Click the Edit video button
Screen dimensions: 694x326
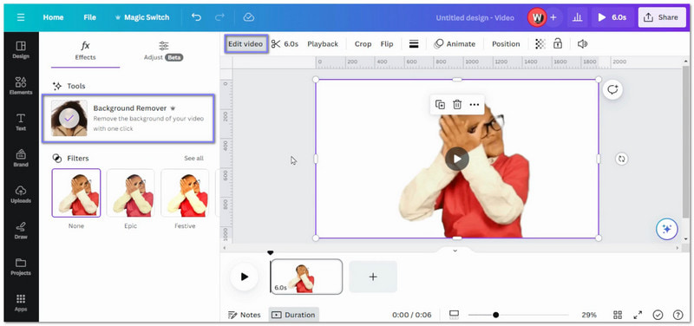[x=246, y=44]
